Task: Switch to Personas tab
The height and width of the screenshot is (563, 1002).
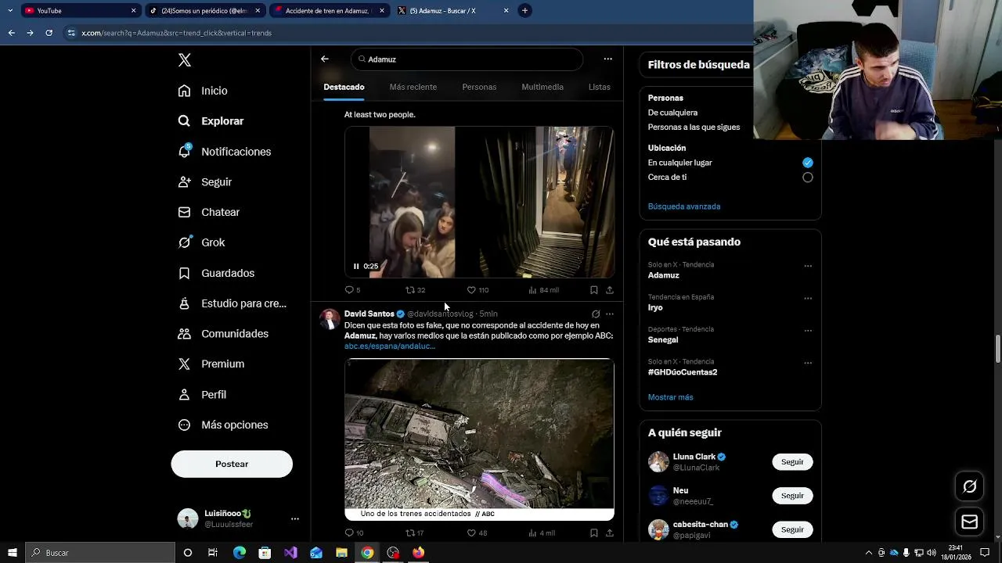Action: click(479, 87)
